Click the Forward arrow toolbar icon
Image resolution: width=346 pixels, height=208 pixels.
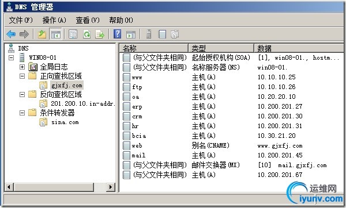pyautogui.click(x=24, y=34)
